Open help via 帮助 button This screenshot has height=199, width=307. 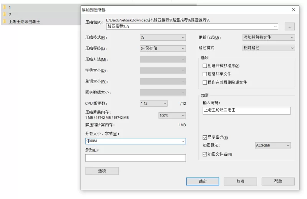pyautogui.click(x=278, y=181)
